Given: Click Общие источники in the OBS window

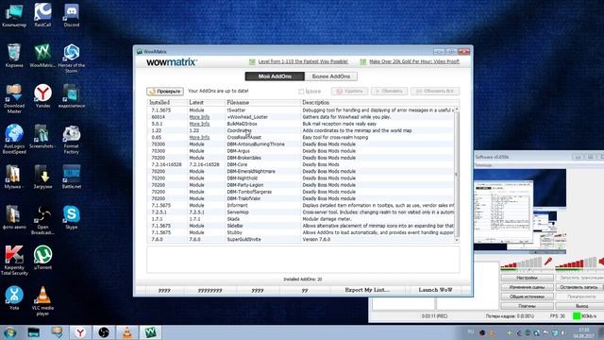Looking at the screenshot, I should click(527, 297).
